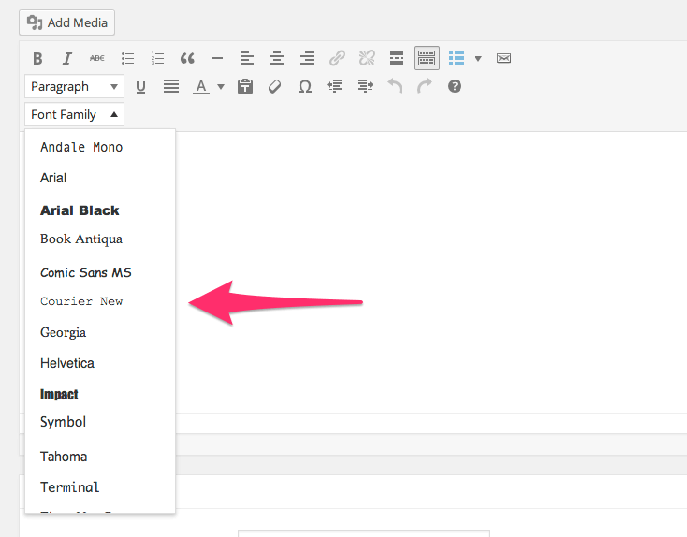Insert or edit link
The height and width of the screenshot is (537, 687).
point(337,58)
